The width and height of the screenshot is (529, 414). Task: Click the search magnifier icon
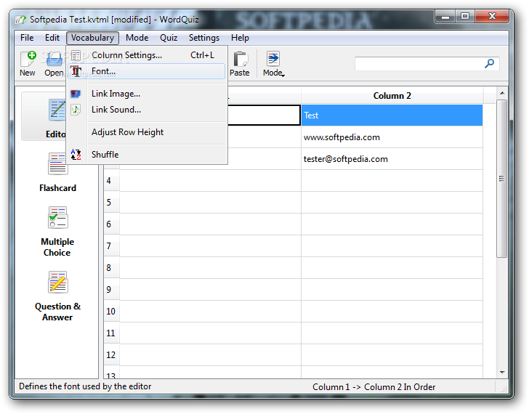489,63
